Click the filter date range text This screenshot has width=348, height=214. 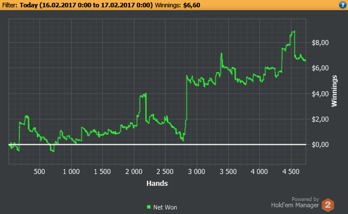[x=86, y=5]
